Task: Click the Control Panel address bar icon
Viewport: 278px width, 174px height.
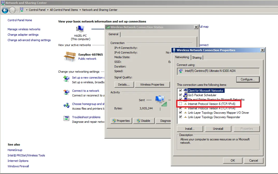Action: (x=22, y=10)
